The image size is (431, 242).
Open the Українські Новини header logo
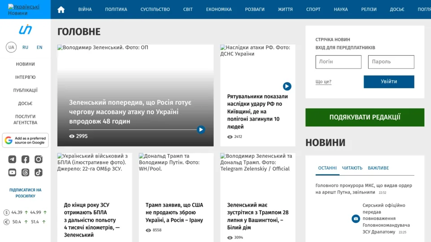click(24, 9)
